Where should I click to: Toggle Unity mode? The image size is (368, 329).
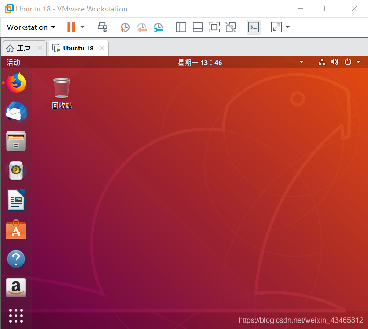(x=231, y=27)
